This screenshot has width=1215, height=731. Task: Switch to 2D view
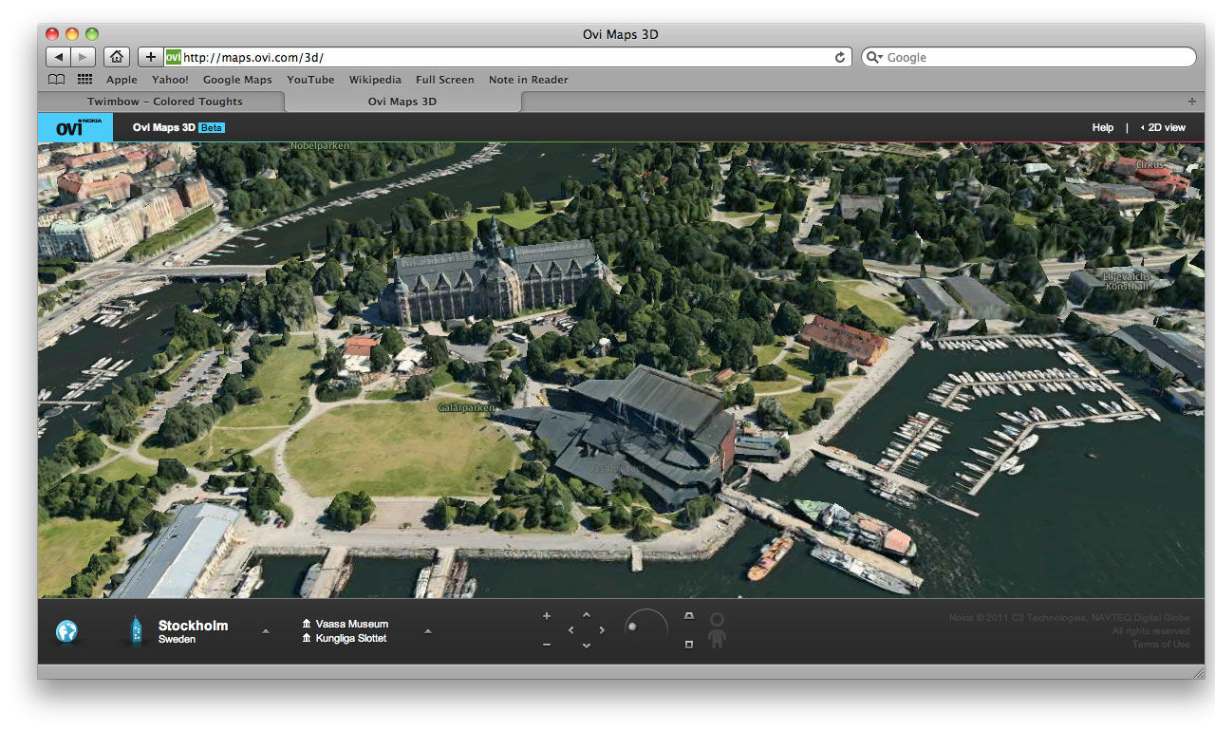click(1165, 127)
